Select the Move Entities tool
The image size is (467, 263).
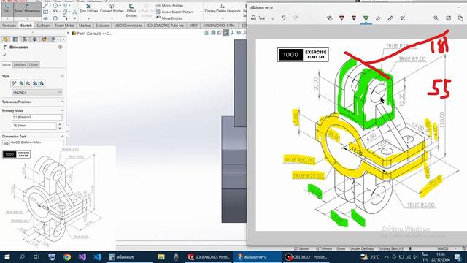coord(169,18)
